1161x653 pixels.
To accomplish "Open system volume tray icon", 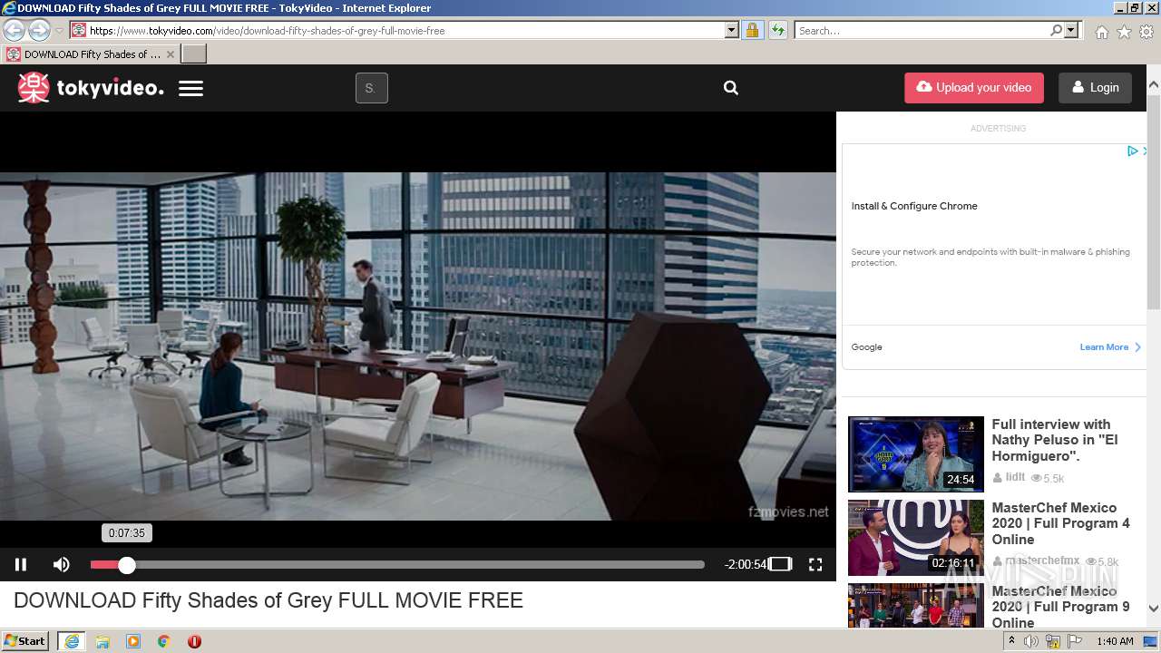I will [x=1031, y=641].
